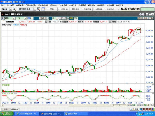The height and width of the screenshot is (116, 155).
Task: Expand the toolbar overflow chevron after 技術分析
Action: (x=118, y=10)
